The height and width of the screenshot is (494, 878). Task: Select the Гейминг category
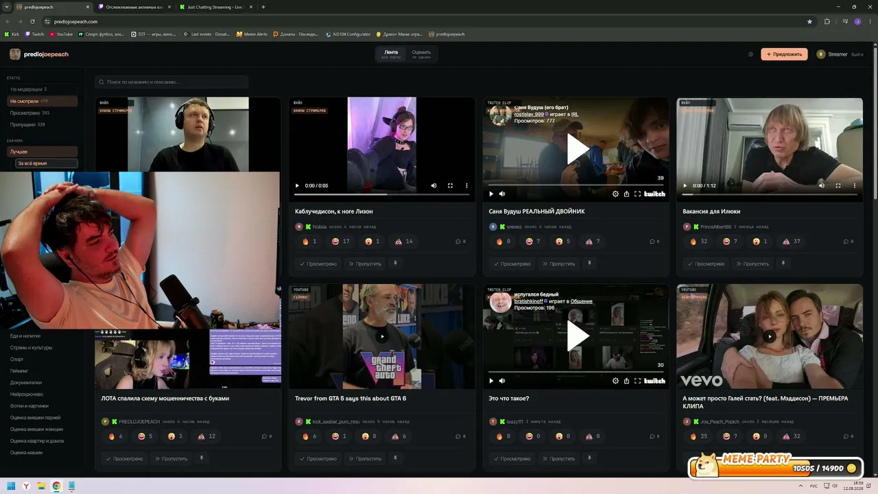(19, 370)
